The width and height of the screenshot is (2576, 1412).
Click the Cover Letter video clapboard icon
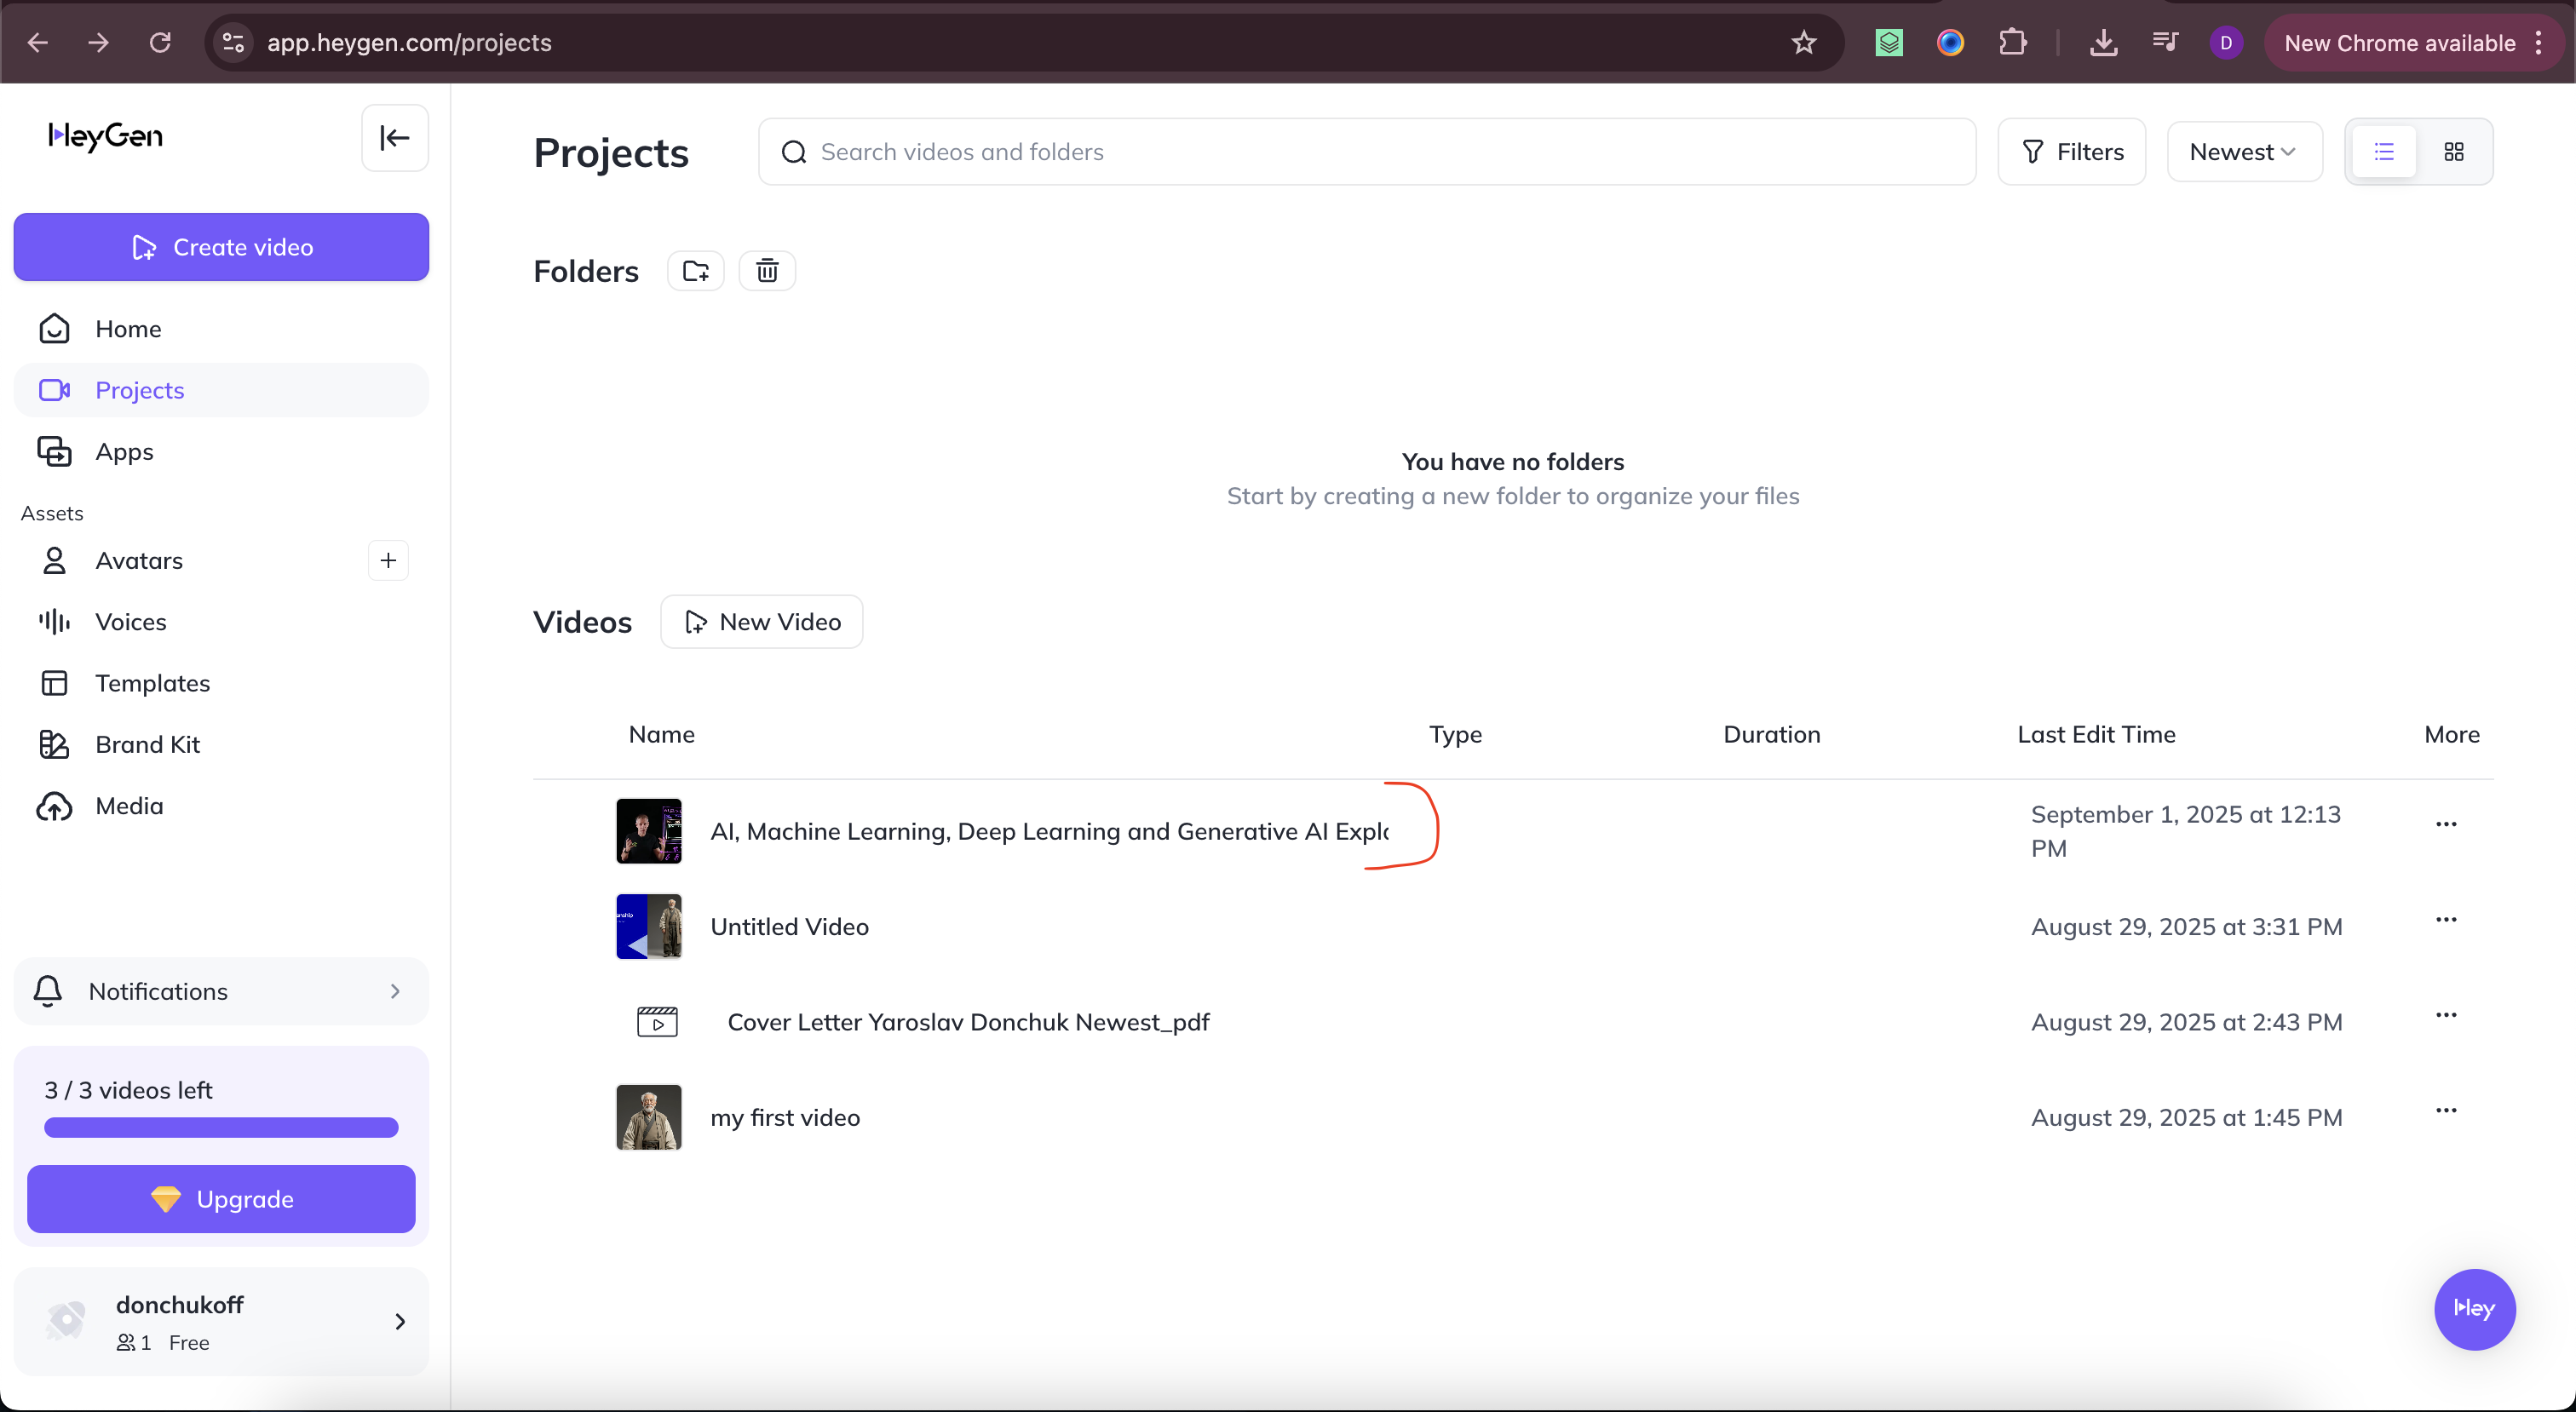pyautogui.click(x=657, y=1022)
